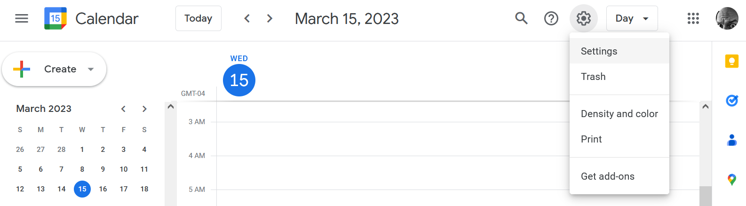Open the Google apps grid
Screen dimensions: 746x206
pyautogui.click(x=693, y=18)
